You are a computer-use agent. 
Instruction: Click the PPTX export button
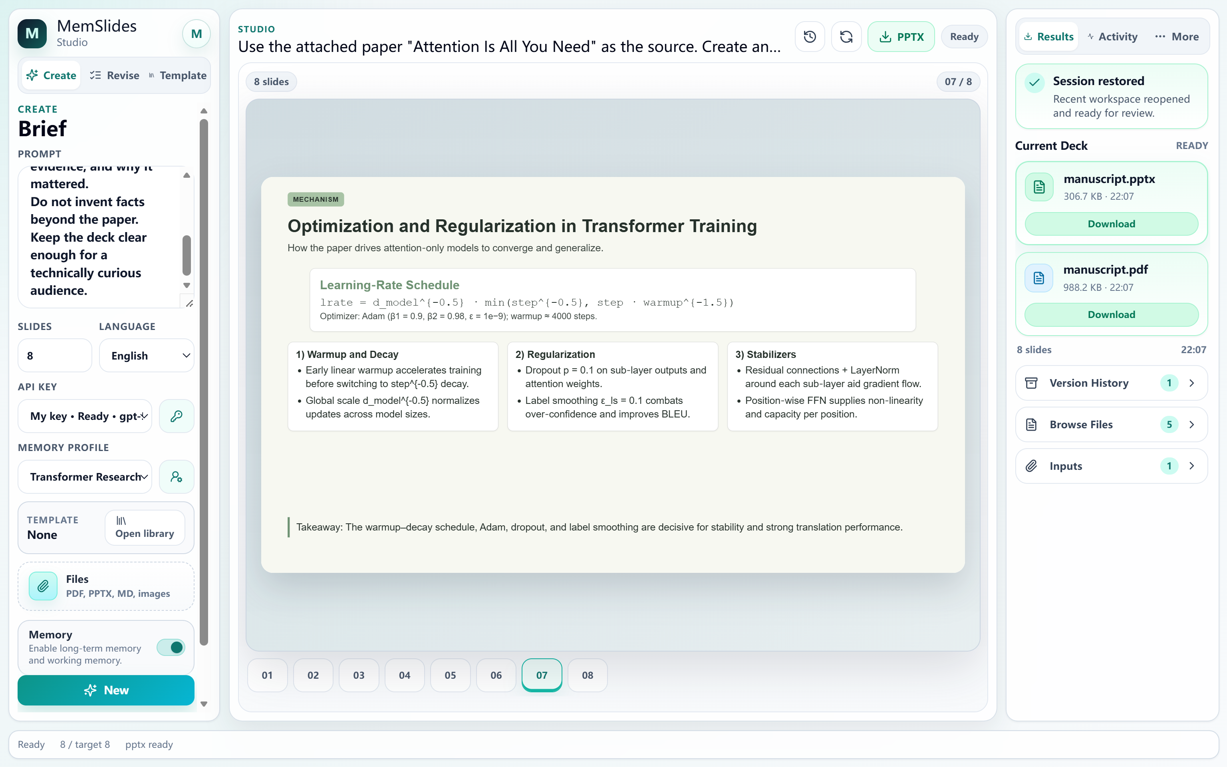pyautogui.click(x=901, y=36)
